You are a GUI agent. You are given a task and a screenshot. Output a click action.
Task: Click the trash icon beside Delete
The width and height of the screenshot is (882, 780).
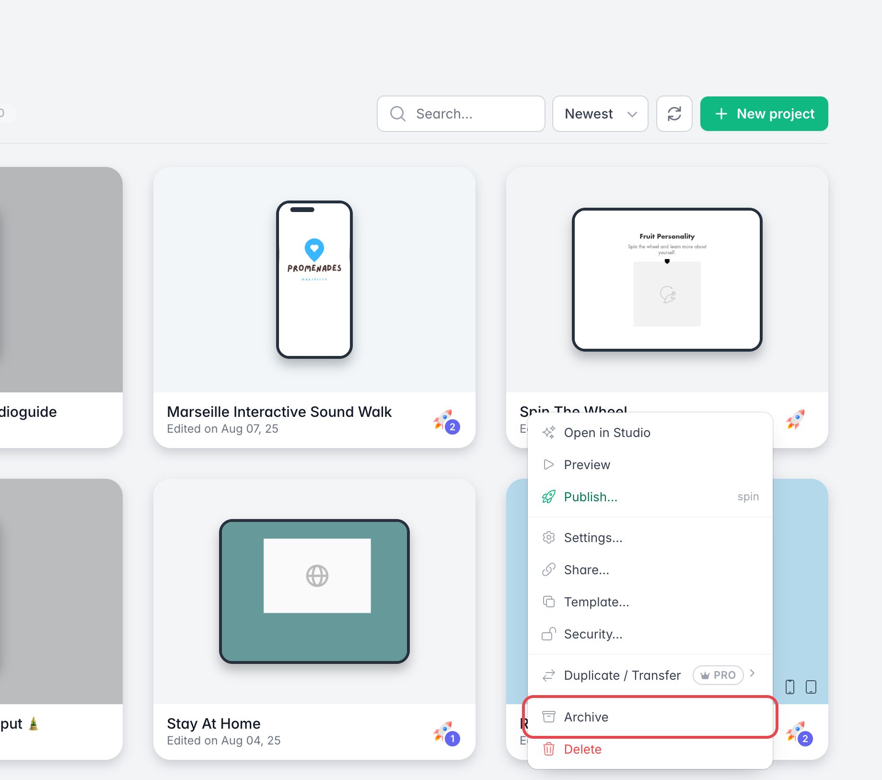click(549, 749)
